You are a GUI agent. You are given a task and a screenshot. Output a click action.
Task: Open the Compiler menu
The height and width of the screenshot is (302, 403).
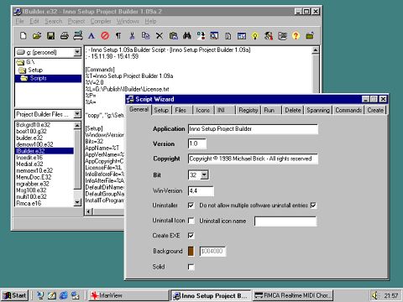(101, 21)
